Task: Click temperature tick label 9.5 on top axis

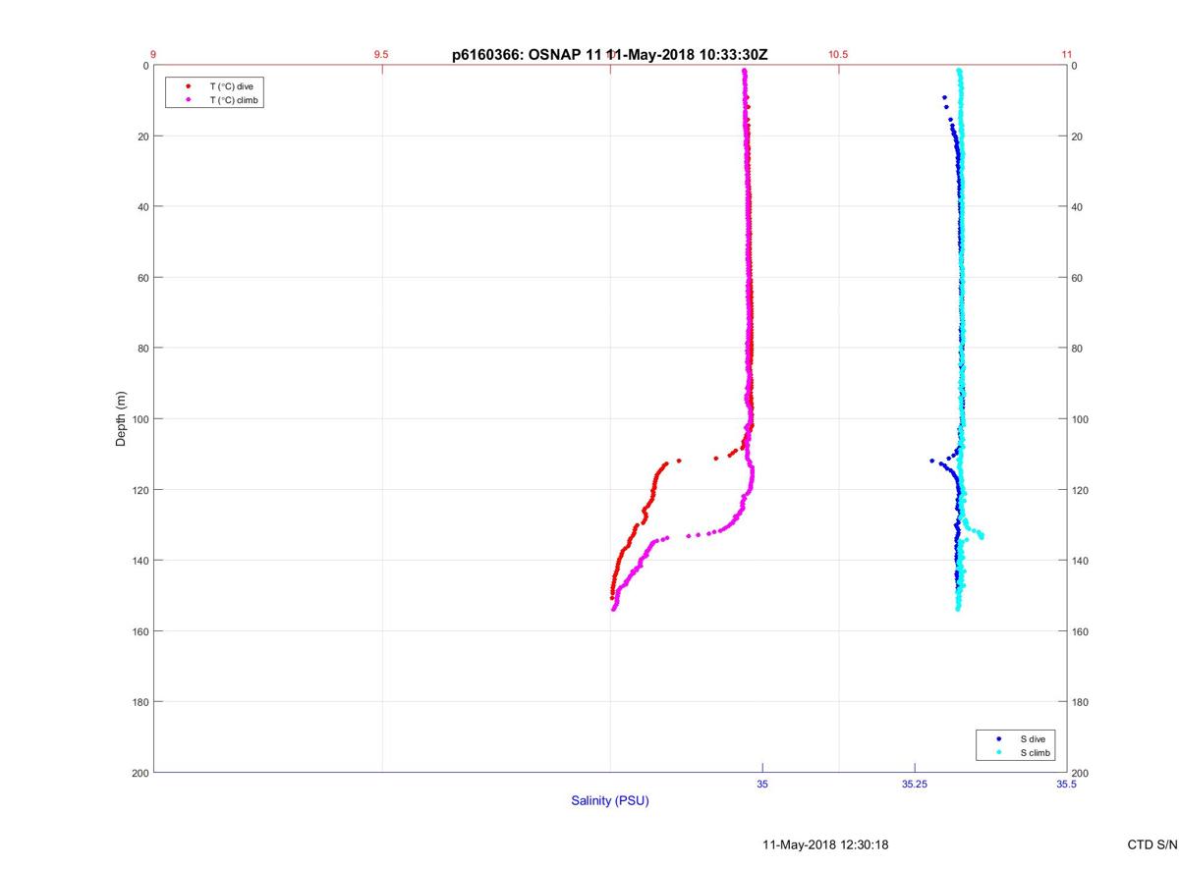Action: [381, 55]
